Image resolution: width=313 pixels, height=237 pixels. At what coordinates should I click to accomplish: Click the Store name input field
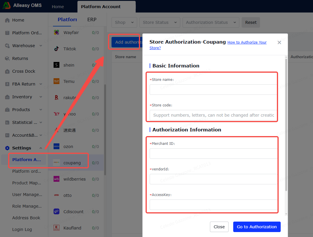pos(213,90)
